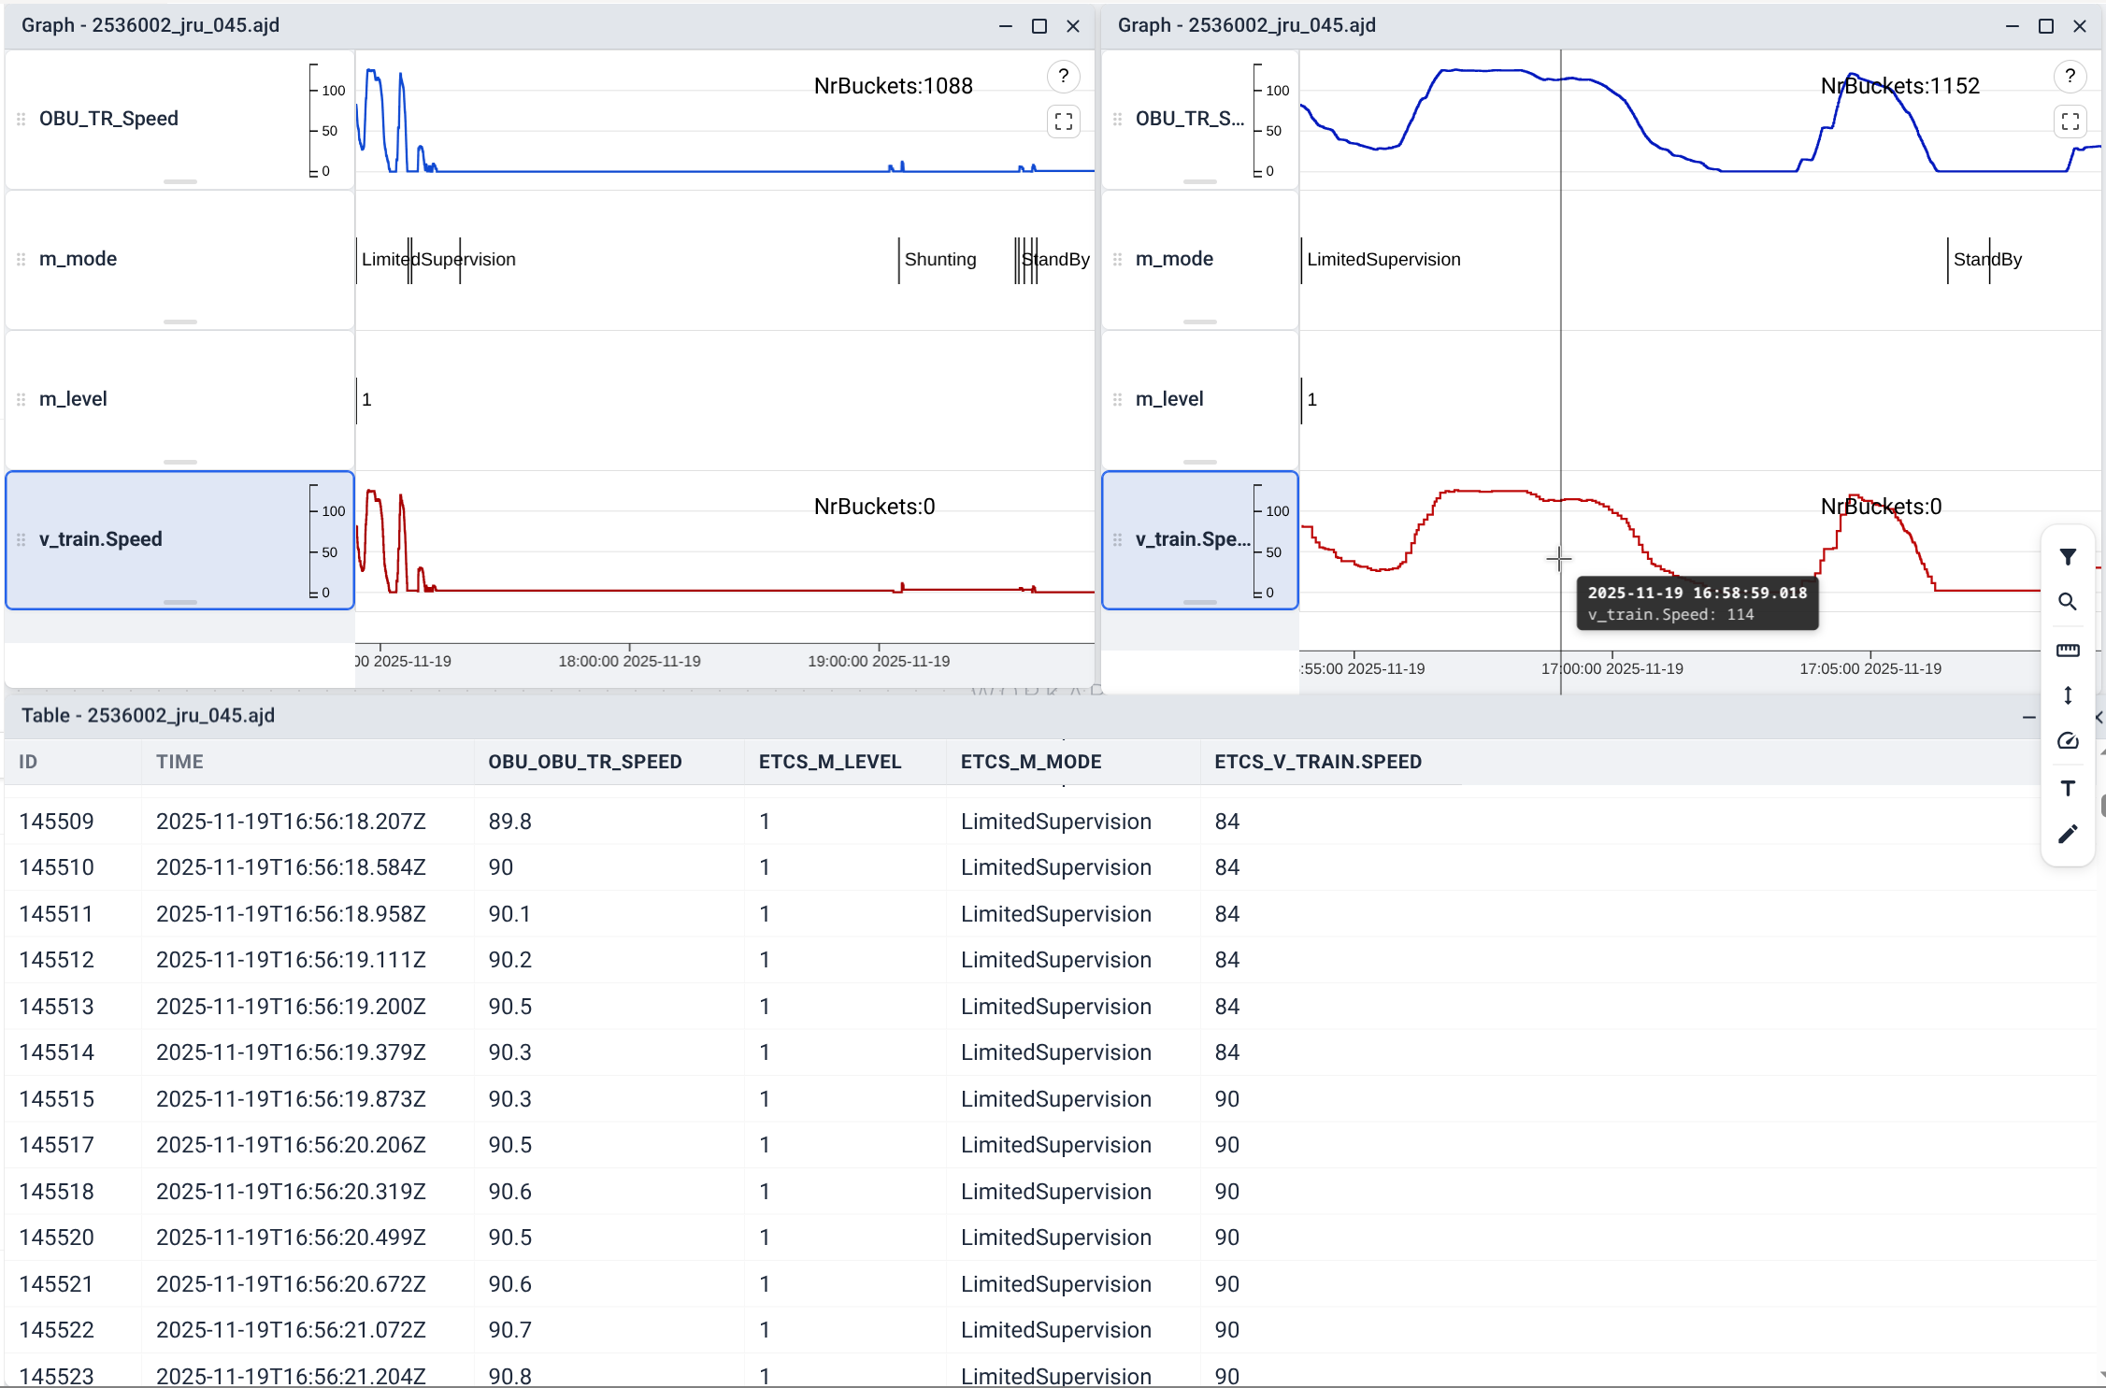Image resolution: width=2106 pixels, height=1388 pixels.
Task: Grab the drag handle beside m_level in left graph
Action: pos(21,399)
